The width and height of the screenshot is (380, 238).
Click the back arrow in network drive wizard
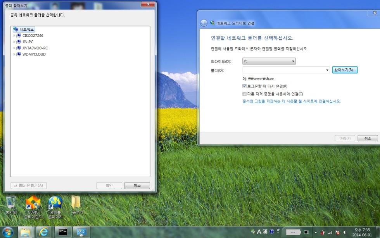point(204,23)
